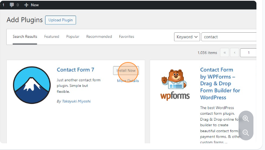The image size is (265, 150).
Task: Open the Contact Form 7 title link
Action: [x=76, y=70]
